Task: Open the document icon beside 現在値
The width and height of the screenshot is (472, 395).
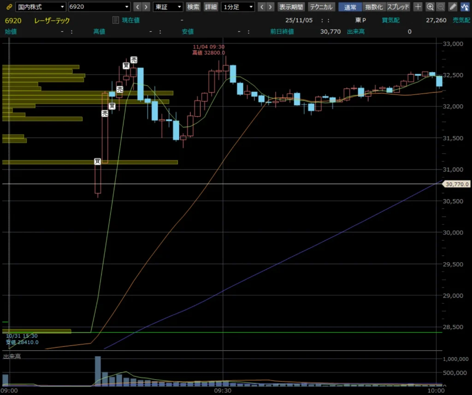Action: pyautogui.click(x=116, y=20)
